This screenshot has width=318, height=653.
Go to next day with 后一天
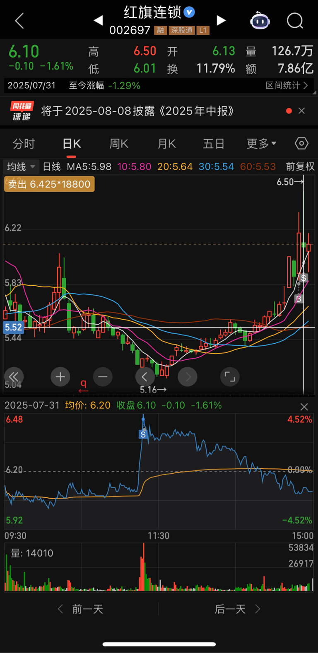tap(238, 609)
